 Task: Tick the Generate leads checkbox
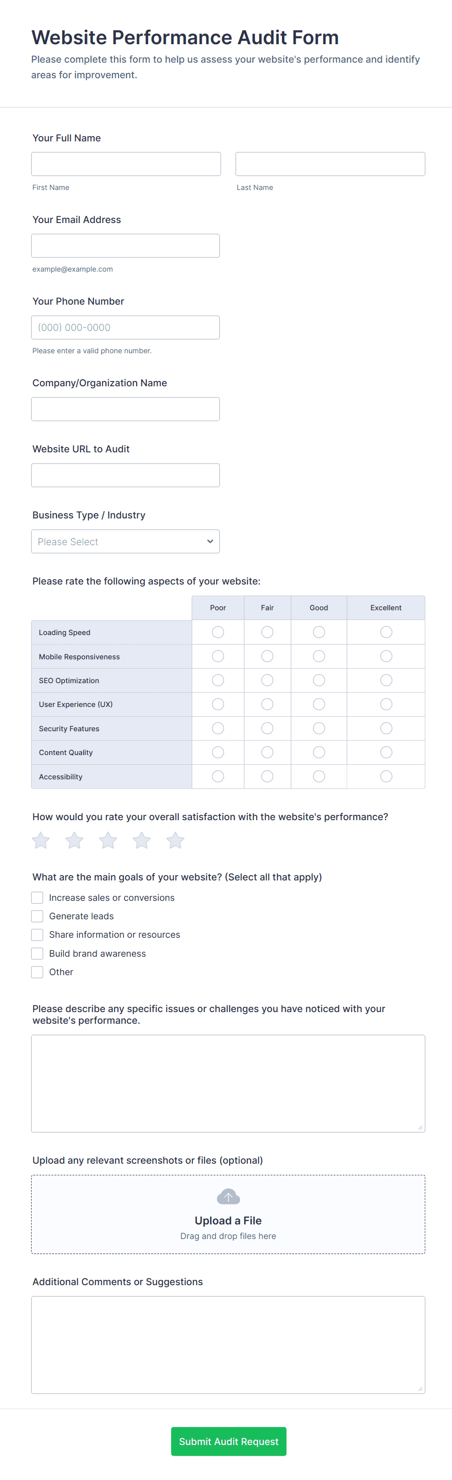[x=37, y=916]
